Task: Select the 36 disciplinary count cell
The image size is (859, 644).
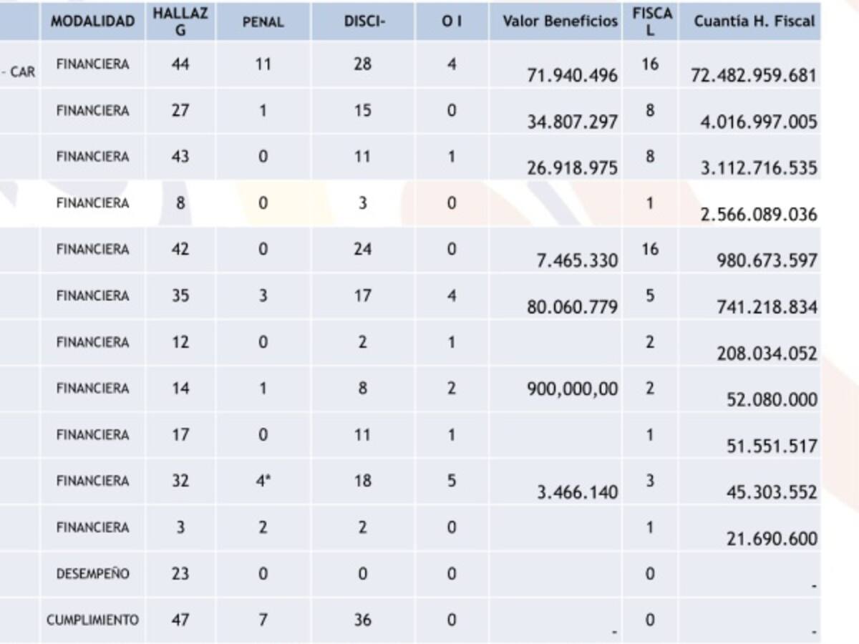Action: [x=363, y=620]
